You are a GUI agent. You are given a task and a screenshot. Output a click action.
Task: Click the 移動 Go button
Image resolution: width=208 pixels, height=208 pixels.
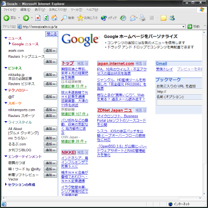click(x=194, y=27)
